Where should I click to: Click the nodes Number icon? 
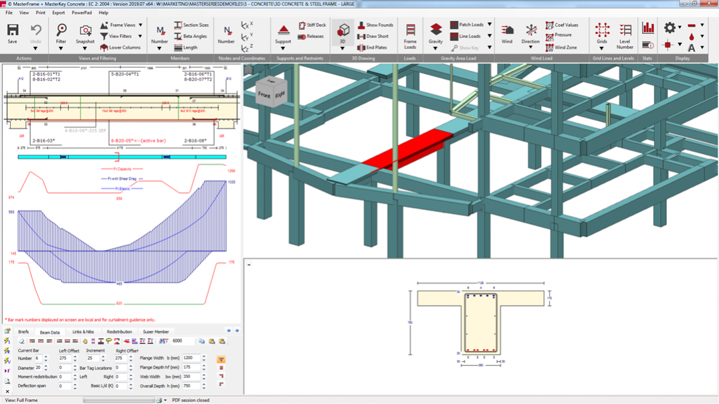227,30
